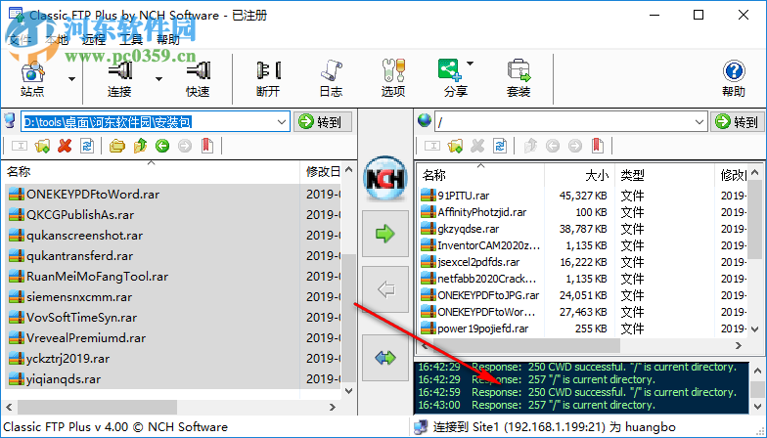Click the local forward arrow icon

coord(185,146)
